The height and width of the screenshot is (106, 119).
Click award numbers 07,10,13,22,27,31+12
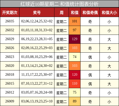pyautogui.click(x=37, y=83)
